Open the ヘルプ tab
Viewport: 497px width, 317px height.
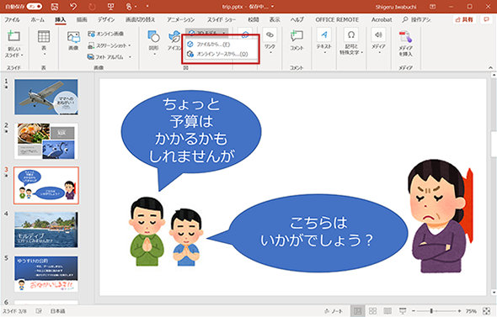click(297, 19)
